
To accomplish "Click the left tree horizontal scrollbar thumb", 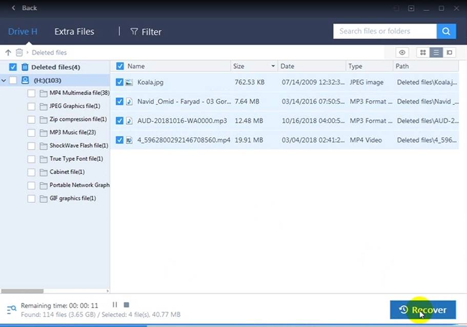I will (x=23, y=291).
